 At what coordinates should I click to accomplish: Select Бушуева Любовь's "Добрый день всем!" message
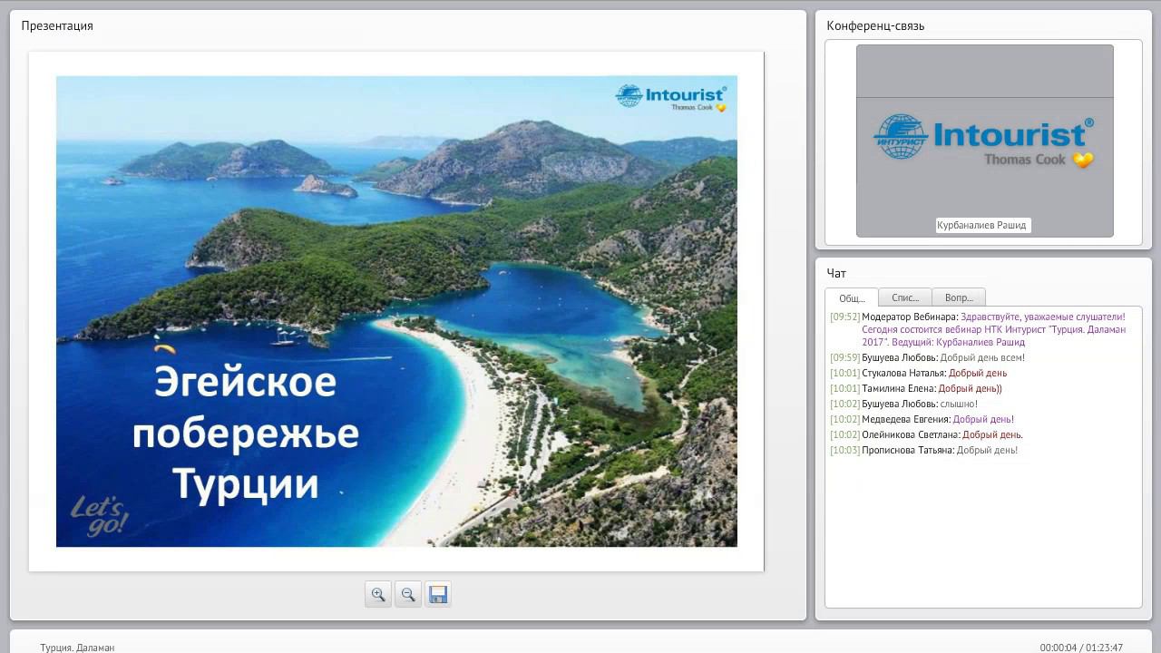(928, 357)
